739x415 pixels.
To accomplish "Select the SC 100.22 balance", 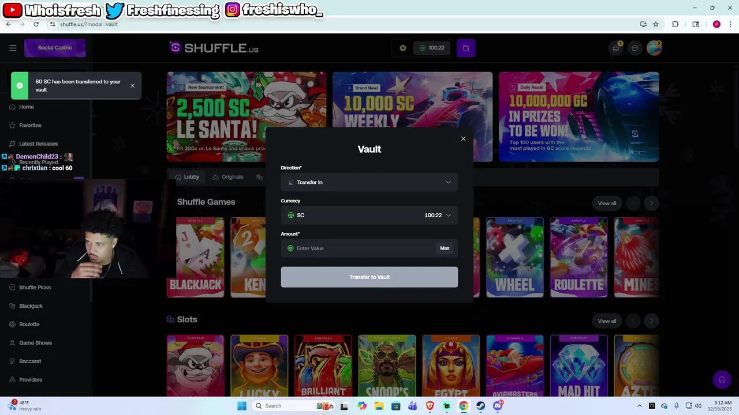I will (x=432, y=48).
